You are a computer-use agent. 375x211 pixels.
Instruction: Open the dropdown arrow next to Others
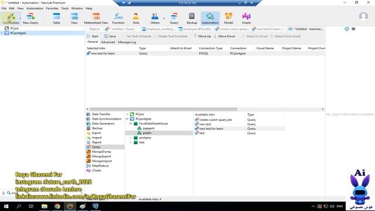point(164,18)
